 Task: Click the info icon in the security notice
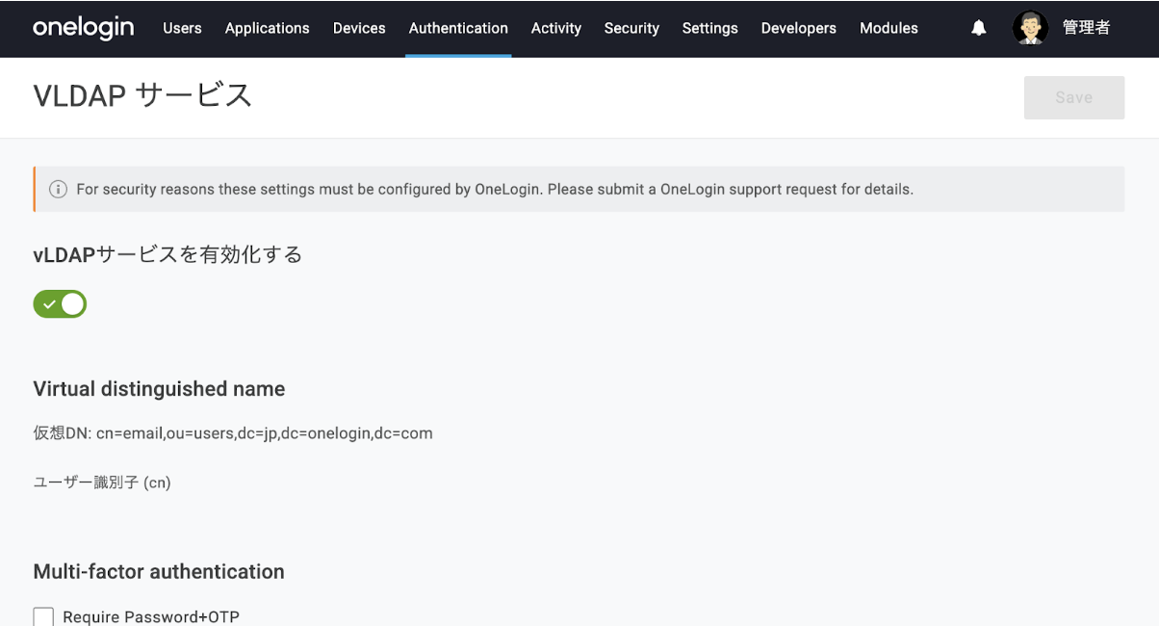tap(58, 189)
